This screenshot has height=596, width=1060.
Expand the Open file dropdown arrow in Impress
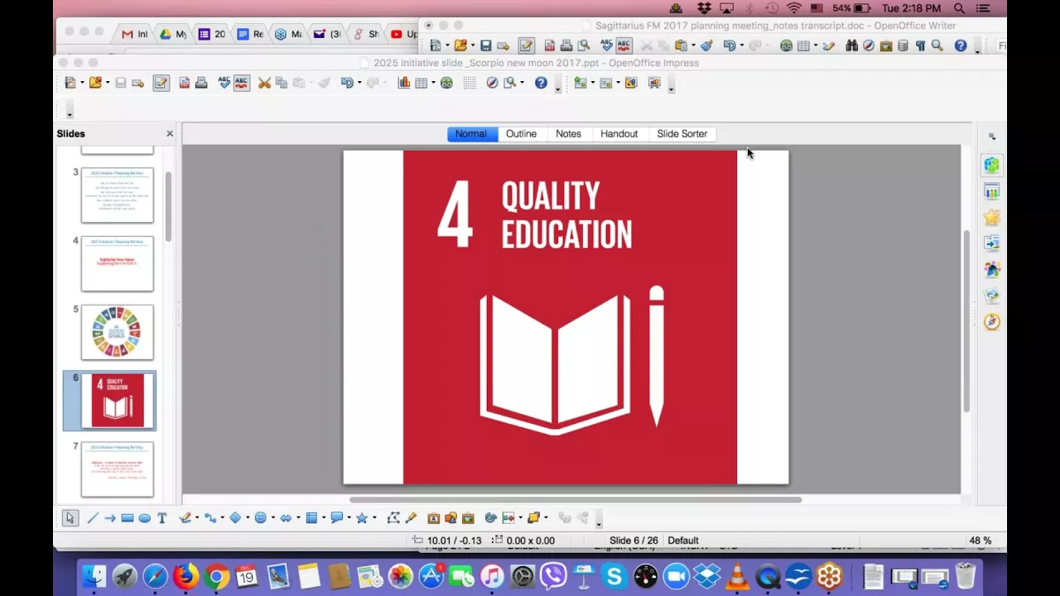(x=107, y=83)
